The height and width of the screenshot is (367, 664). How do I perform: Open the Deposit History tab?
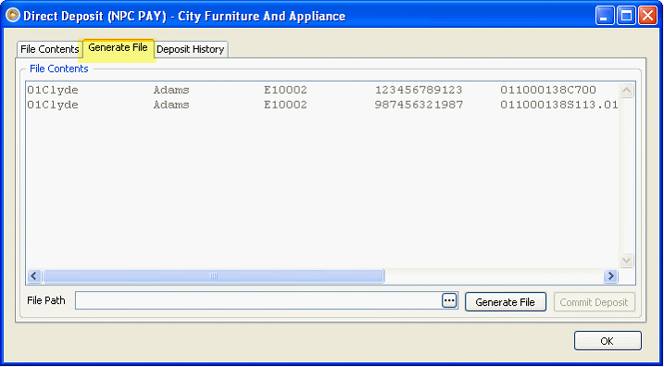(191, 49)
